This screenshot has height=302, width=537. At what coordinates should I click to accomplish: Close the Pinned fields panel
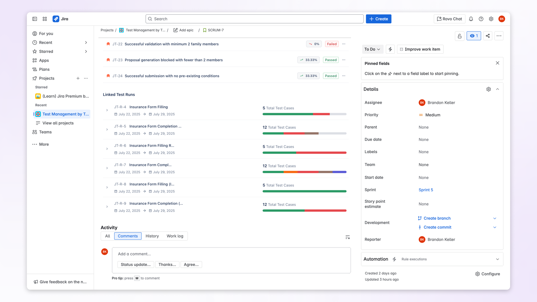point(497,63)
